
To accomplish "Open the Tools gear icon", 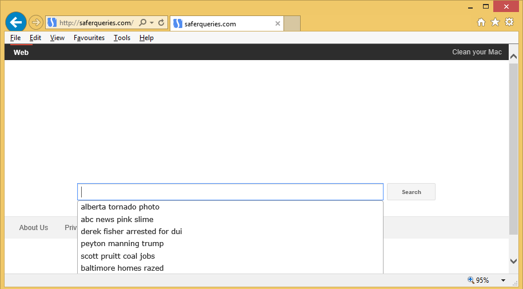I will click(509, 22).
